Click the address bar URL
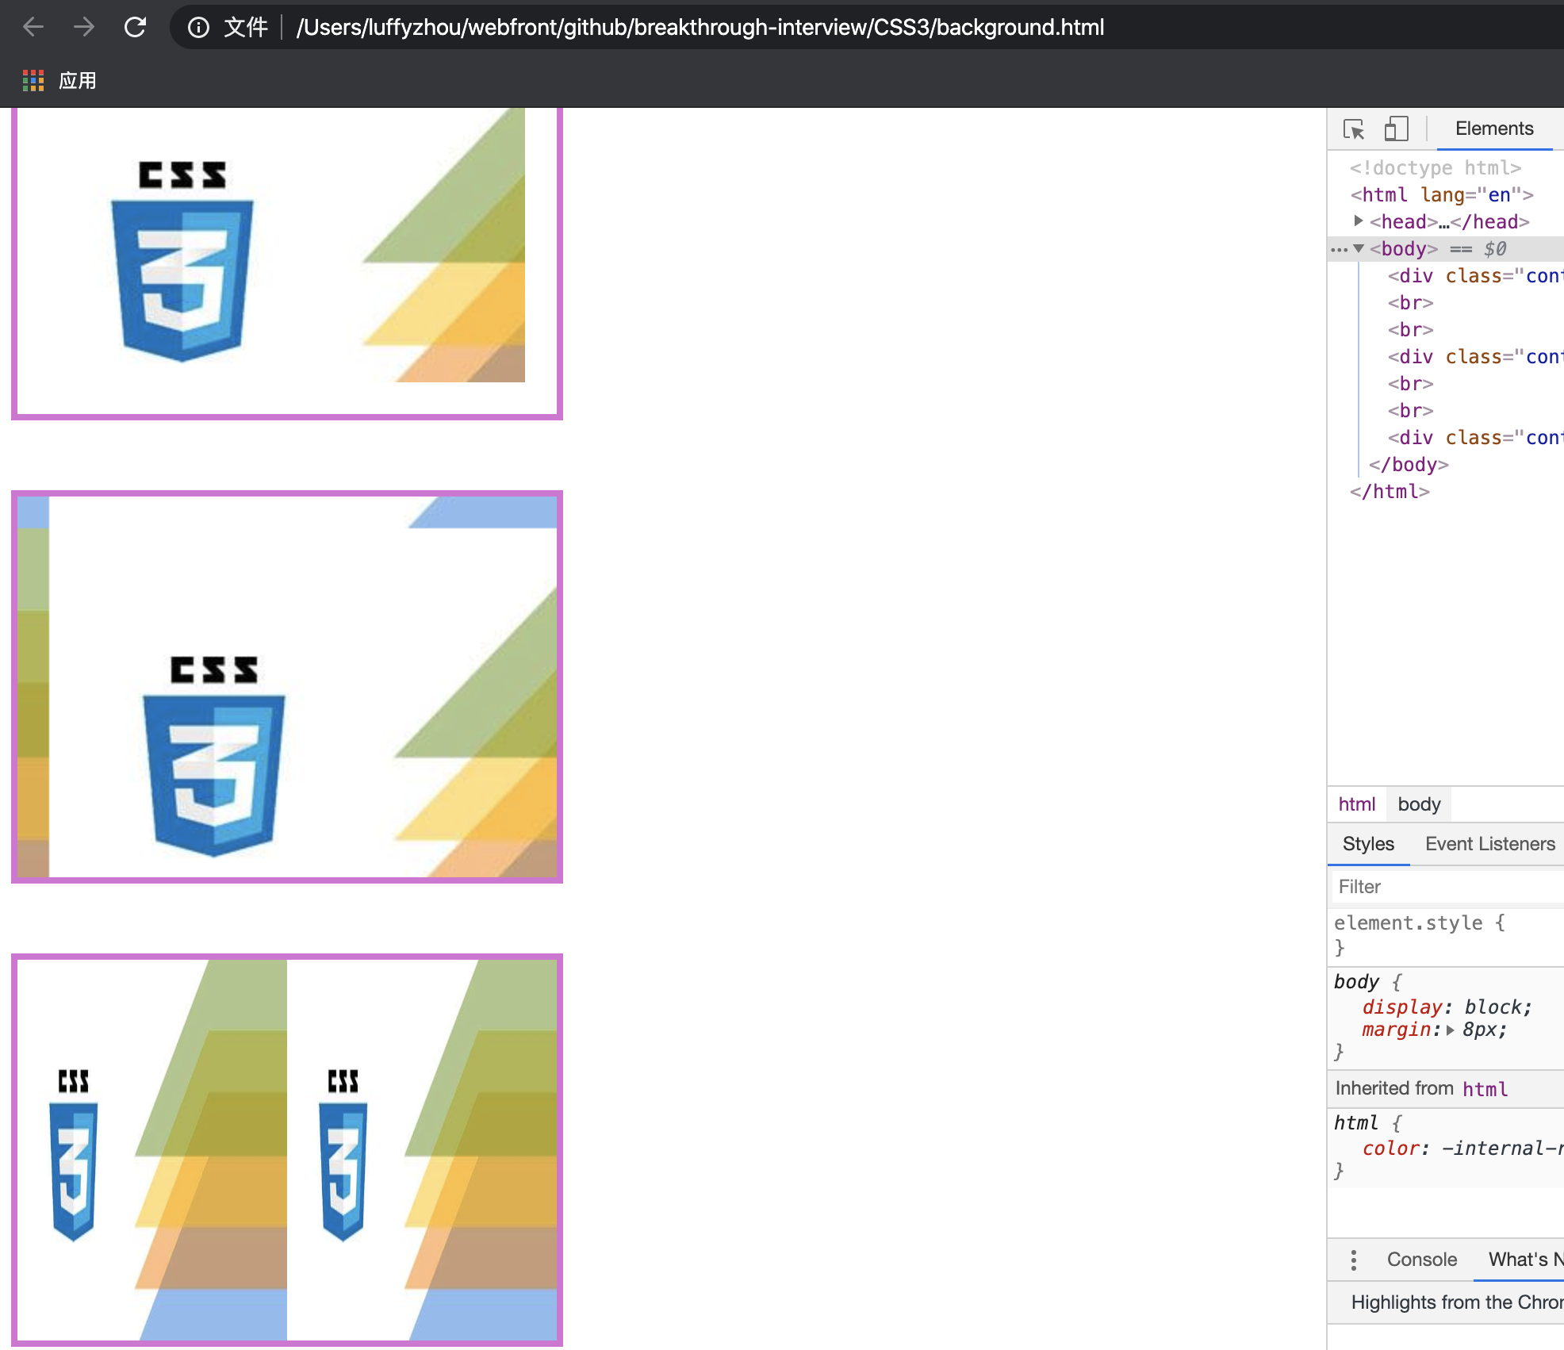The width and height of the screenshot is (1564, 1350). pos(700,28)
